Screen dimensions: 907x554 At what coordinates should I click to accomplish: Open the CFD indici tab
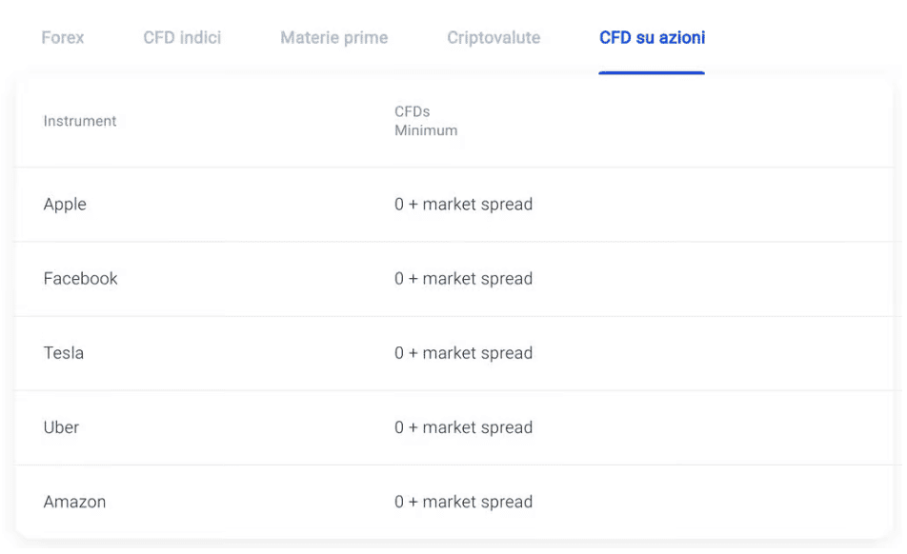click(182, 37)
